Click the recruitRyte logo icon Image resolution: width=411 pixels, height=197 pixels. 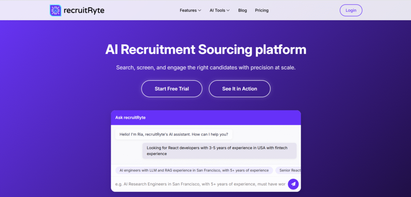click(55, 10)
